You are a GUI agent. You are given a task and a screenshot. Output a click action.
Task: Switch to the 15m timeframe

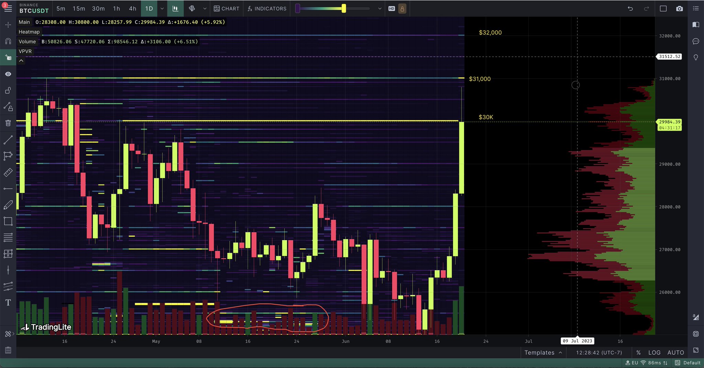79,9
